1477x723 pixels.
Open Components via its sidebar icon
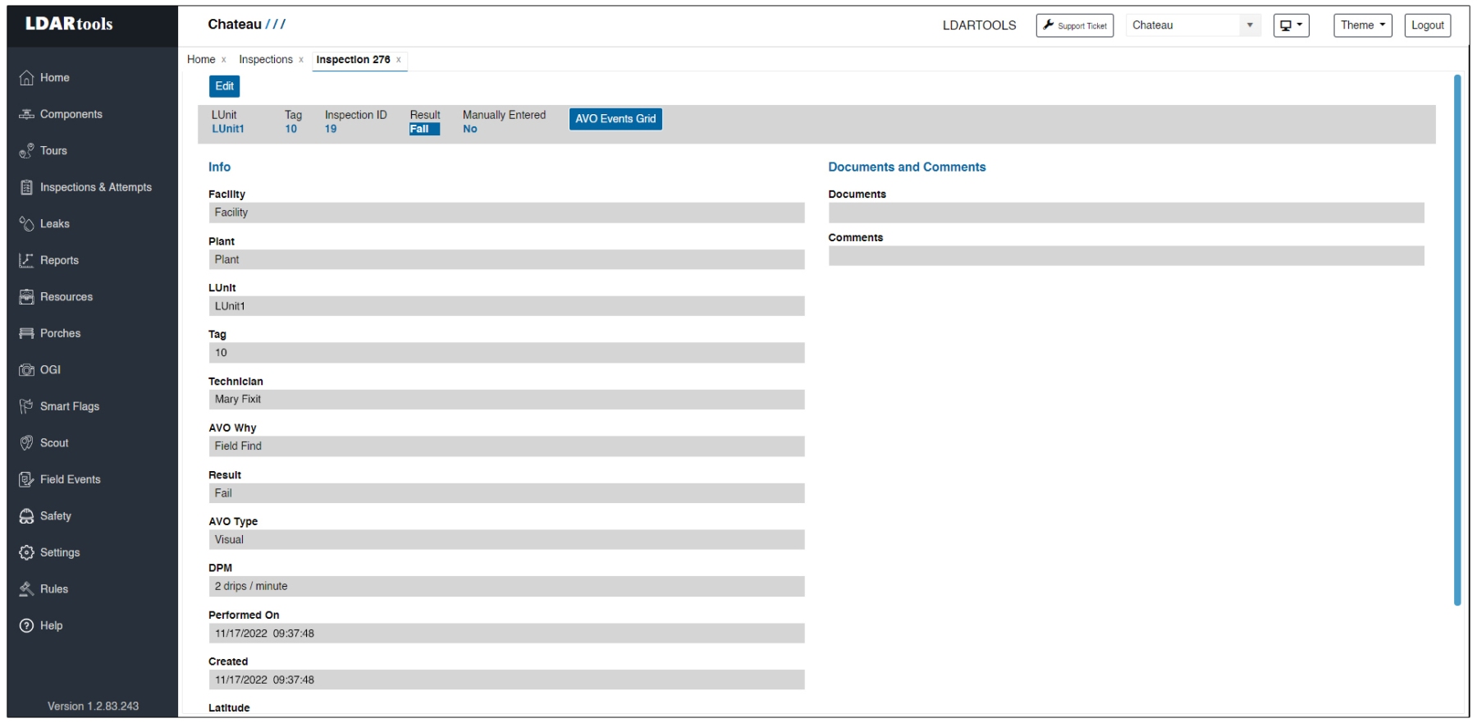[x=27, y=114]
